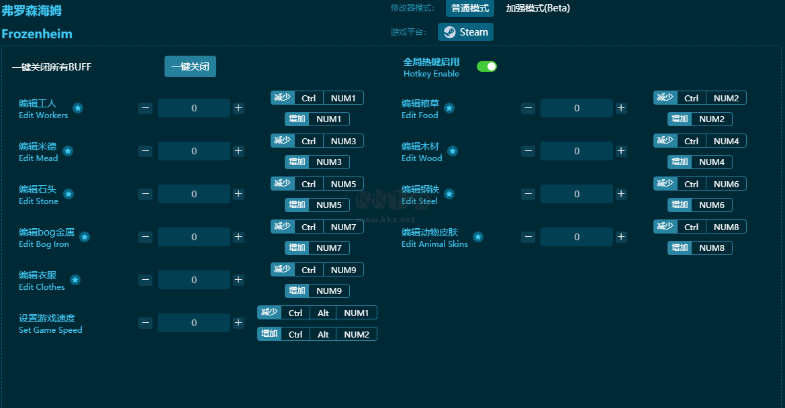The height and width of the screenshot is (408, 785).
Task: Click the 增加 NUM9 hotkey binding
Action: tap(317, 291)
